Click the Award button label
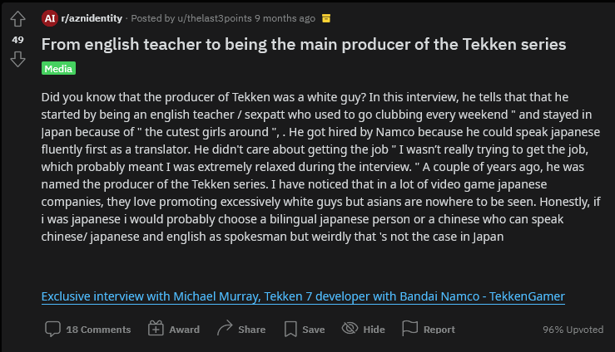This screenshot has width=615, height=352. click(x=185, y=330)
